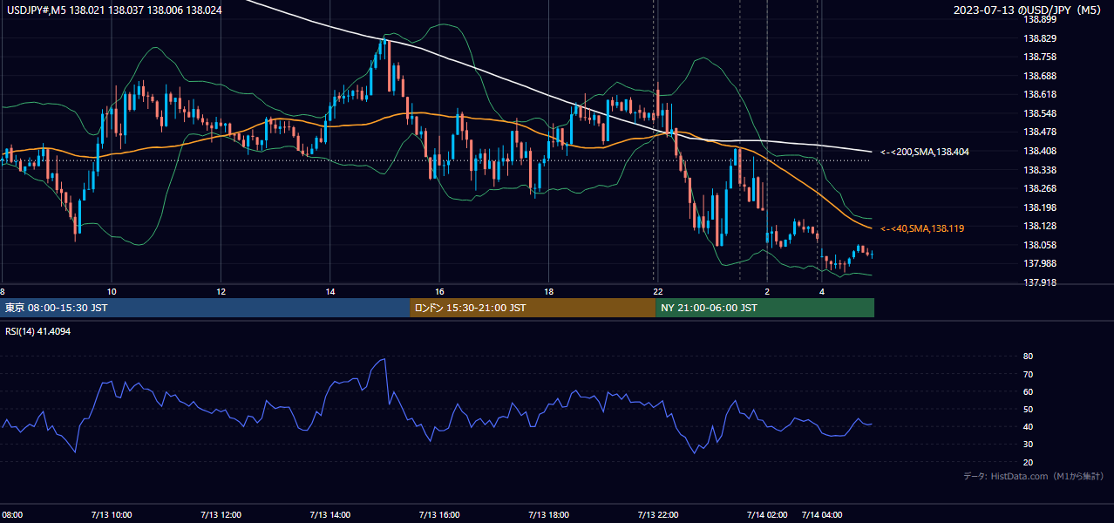Image resolution: width=1114 pixels, height=523 pixels.
Task: Click price axis label 138.688
Action: (1040, 76)
